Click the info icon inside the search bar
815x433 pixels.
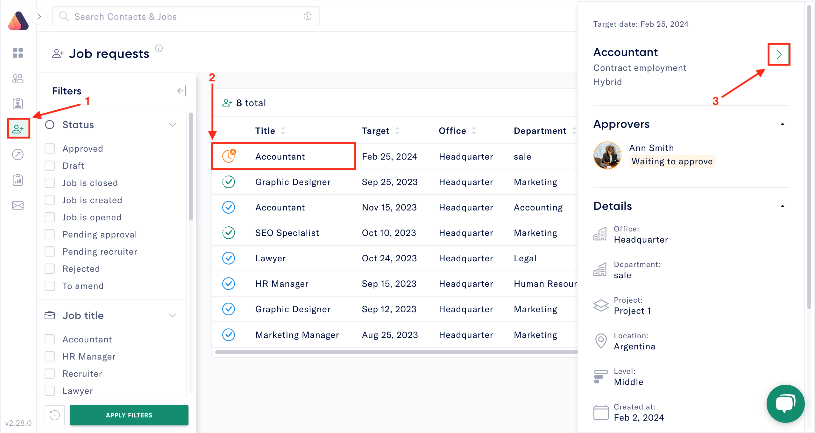(x=307, y=16)
